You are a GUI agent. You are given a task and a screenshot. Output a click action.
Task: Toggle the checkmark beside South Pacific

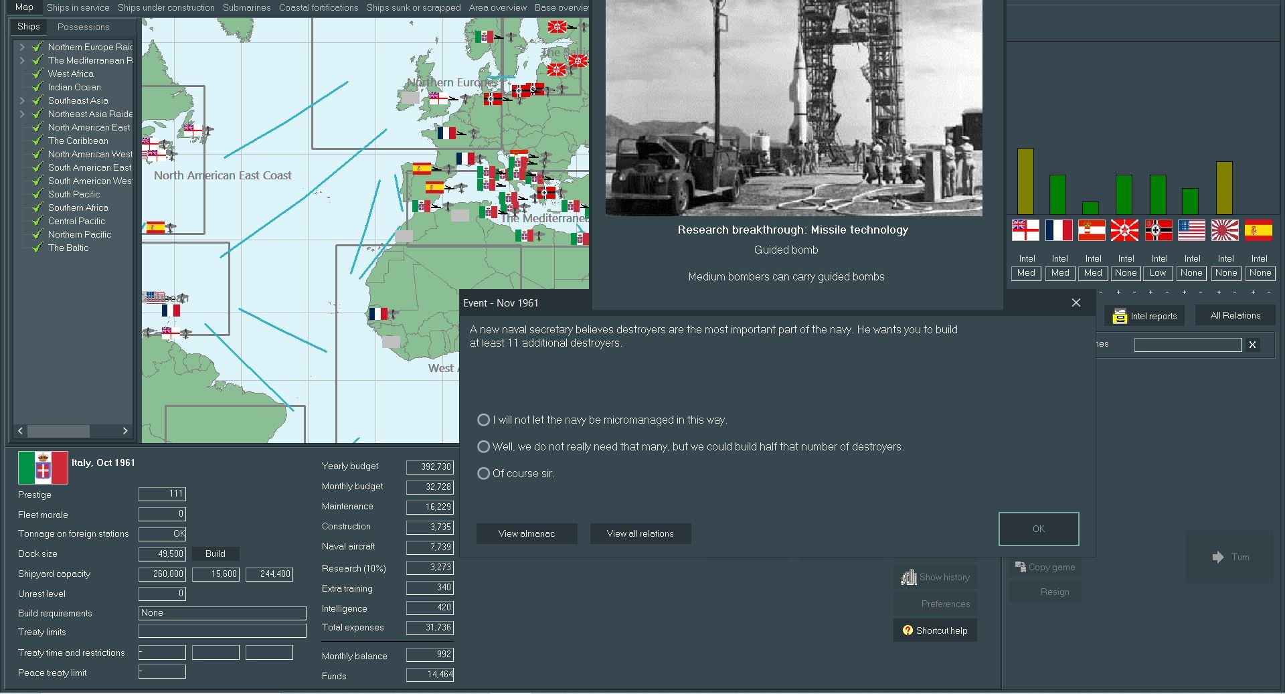click(37, 194)
